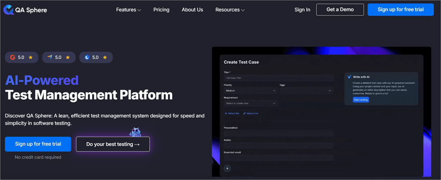The width and height of the screenshot is (441, 180).
Task: Open the Tags dropdown
Action: [x=306, y=91]
